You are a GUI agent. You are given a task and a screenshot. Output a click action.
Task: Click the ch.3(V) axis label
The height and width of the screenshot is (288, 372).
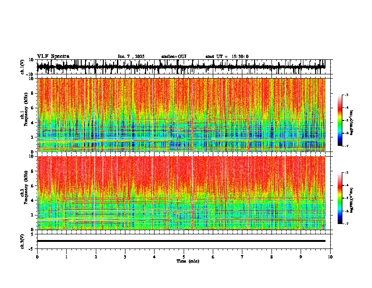point(23,242)
